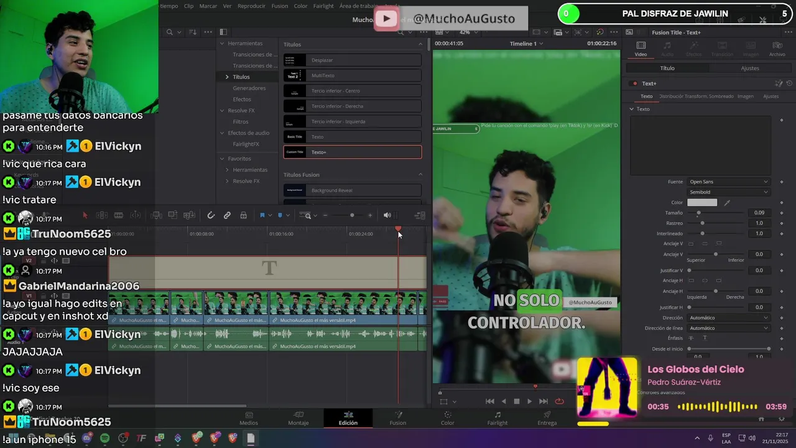796x448 pixels.
Task: Collapse the Títulos Fusion section chevron
Action: pos(420,174)
